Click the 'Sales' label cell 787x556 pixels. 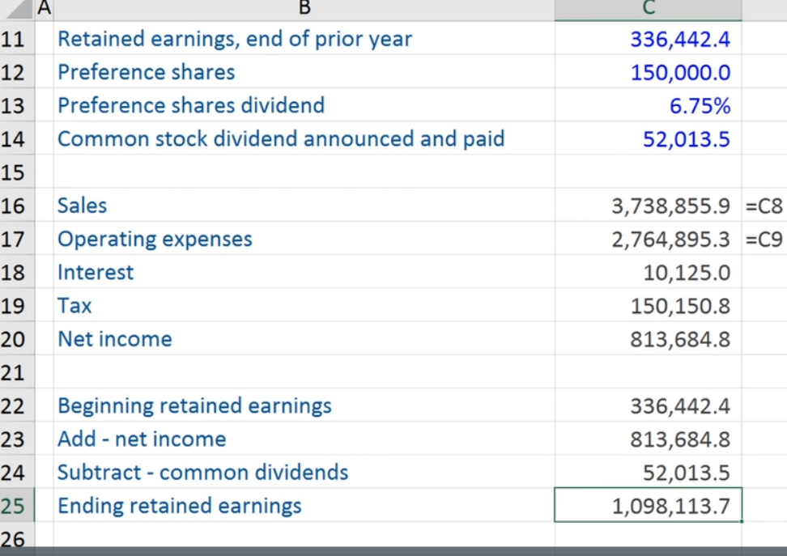304,206
